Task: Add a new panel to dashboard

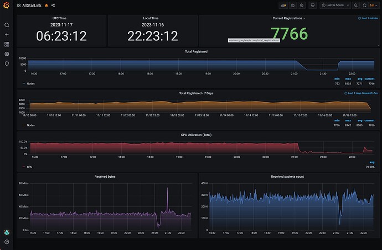Action: point(283,6)
